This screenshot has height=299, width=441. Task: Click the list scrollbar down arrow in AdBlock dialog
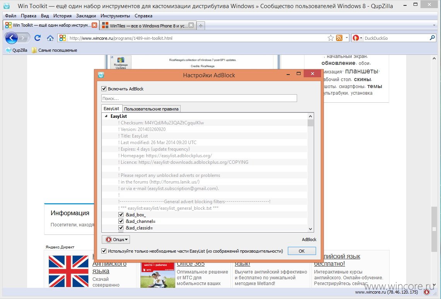point(311,229)
